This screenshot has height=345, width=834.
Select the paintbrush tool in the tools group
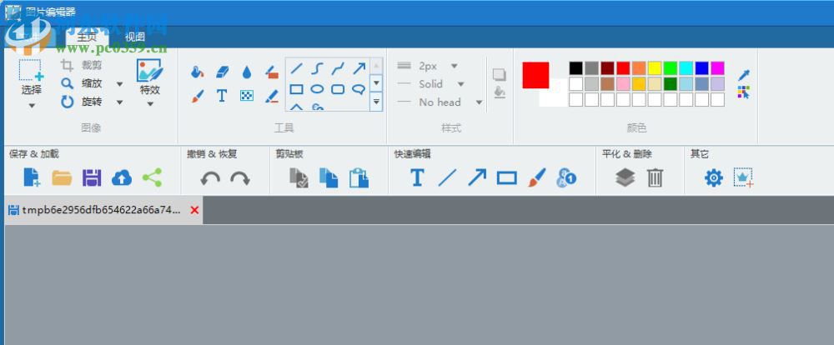point(198,96)
